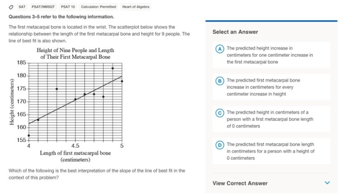Click the Select an Answer heading
Viewport: 348px width, 195px height.
coord(235,32)
